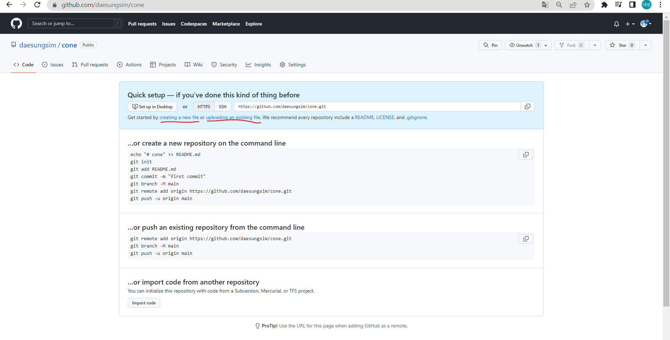This screenshot has height=340, width=670.
Task: Open the notifications bell
Action: coord(617,24)
